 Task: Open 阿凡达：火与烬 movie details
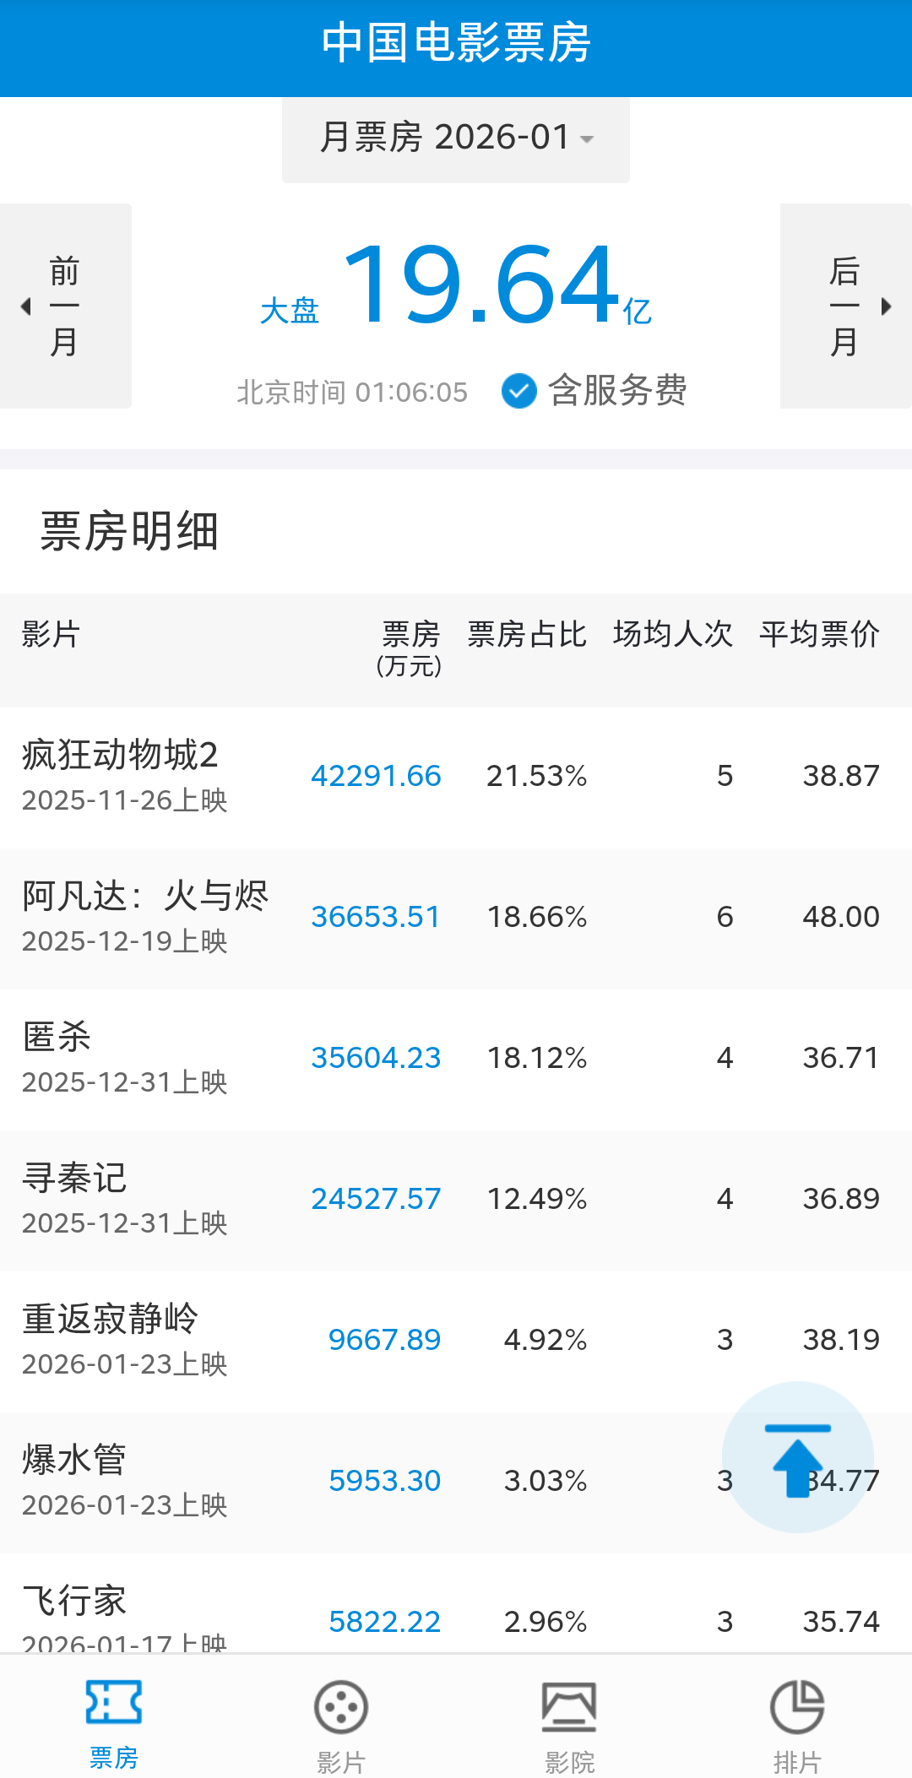tap(145, 896)
